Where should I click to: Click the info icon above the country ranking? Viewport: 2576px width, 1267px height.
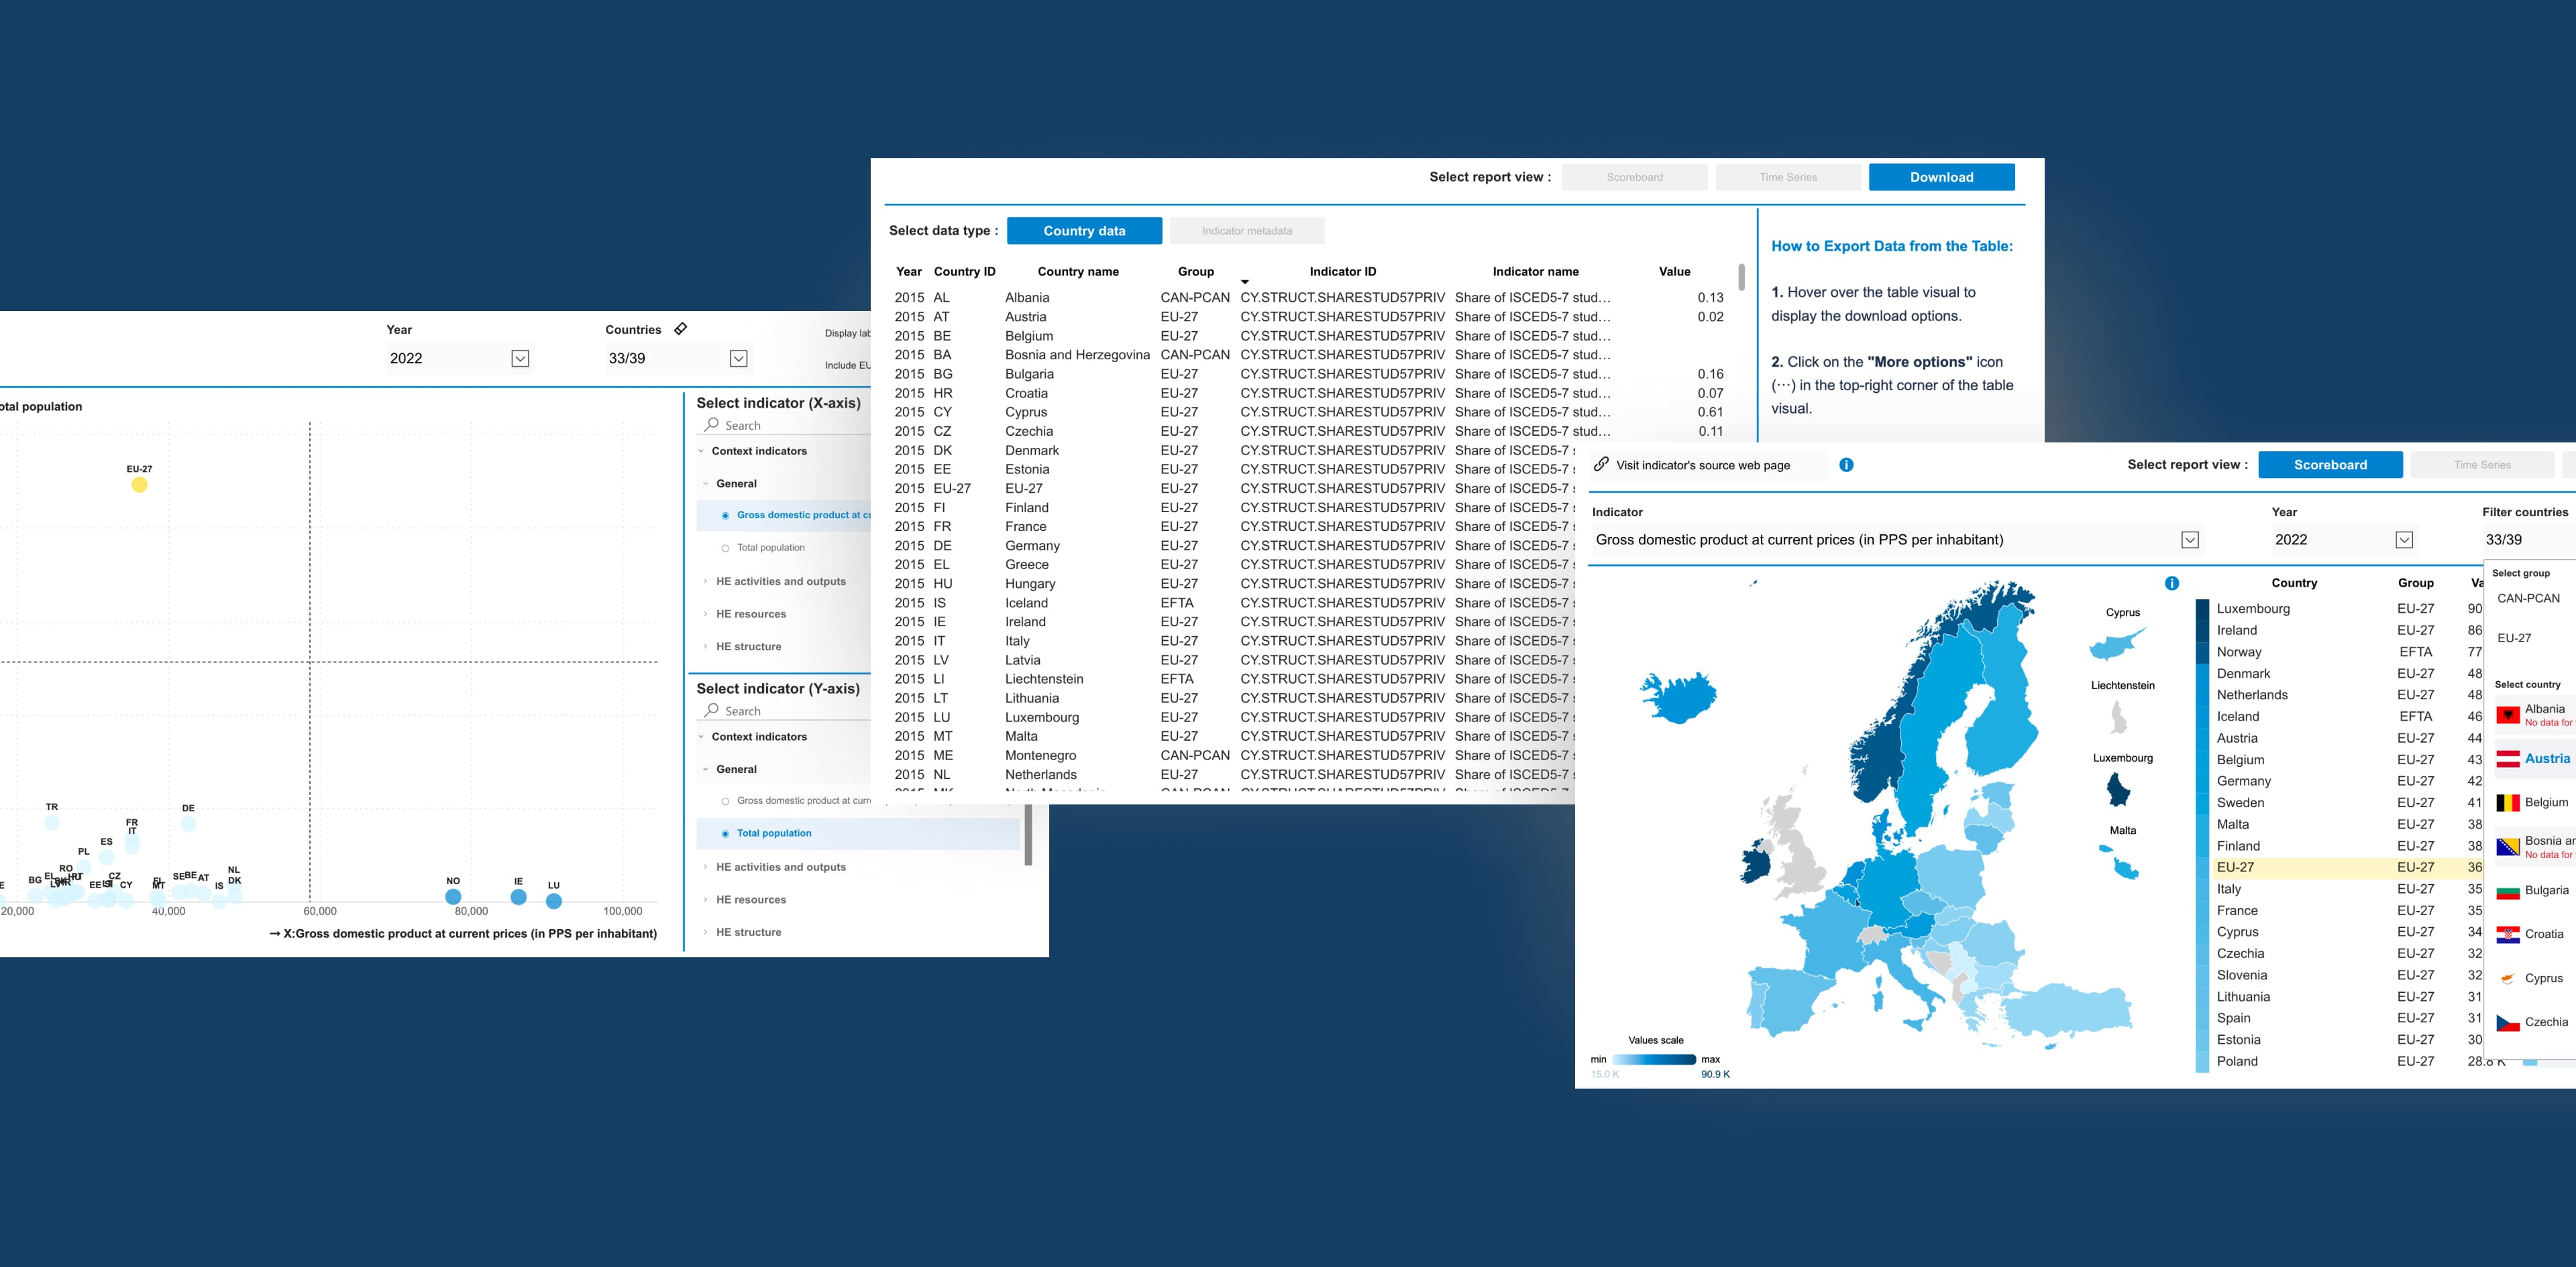tap(2171, 583)
